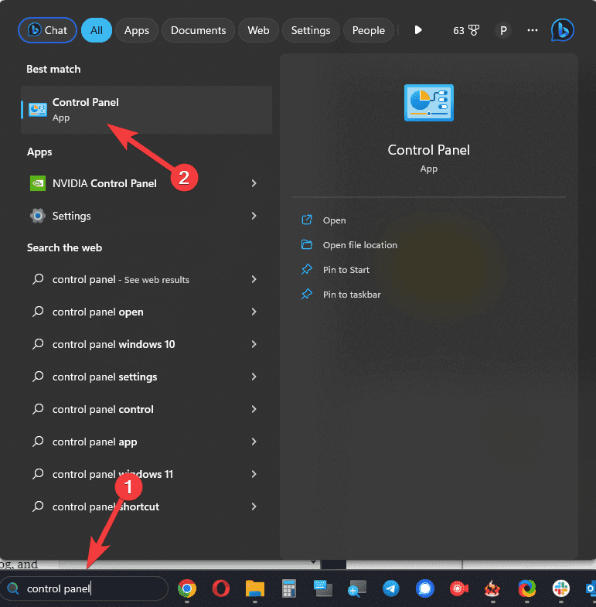
Task: Select the All filter tab
Action: (97, 30)
